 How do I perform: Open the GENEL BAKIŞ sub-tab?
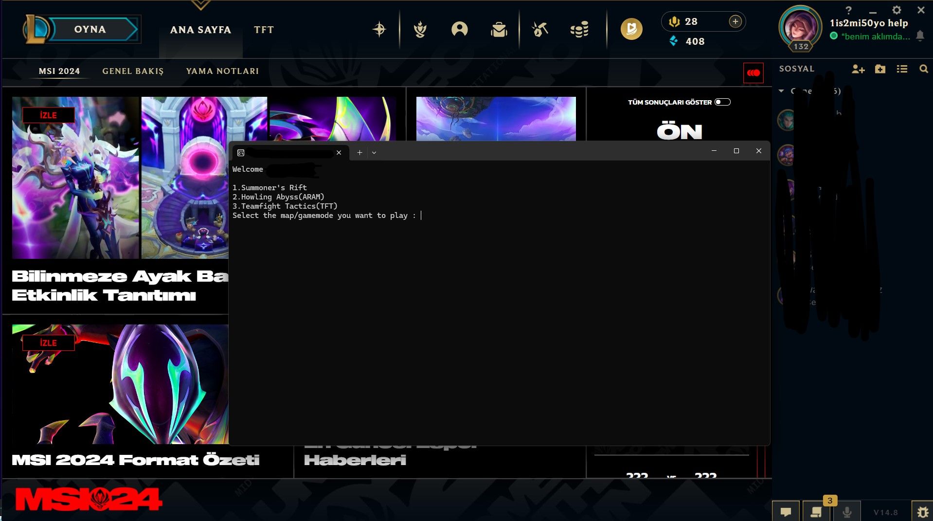click(x=133, y=71)
